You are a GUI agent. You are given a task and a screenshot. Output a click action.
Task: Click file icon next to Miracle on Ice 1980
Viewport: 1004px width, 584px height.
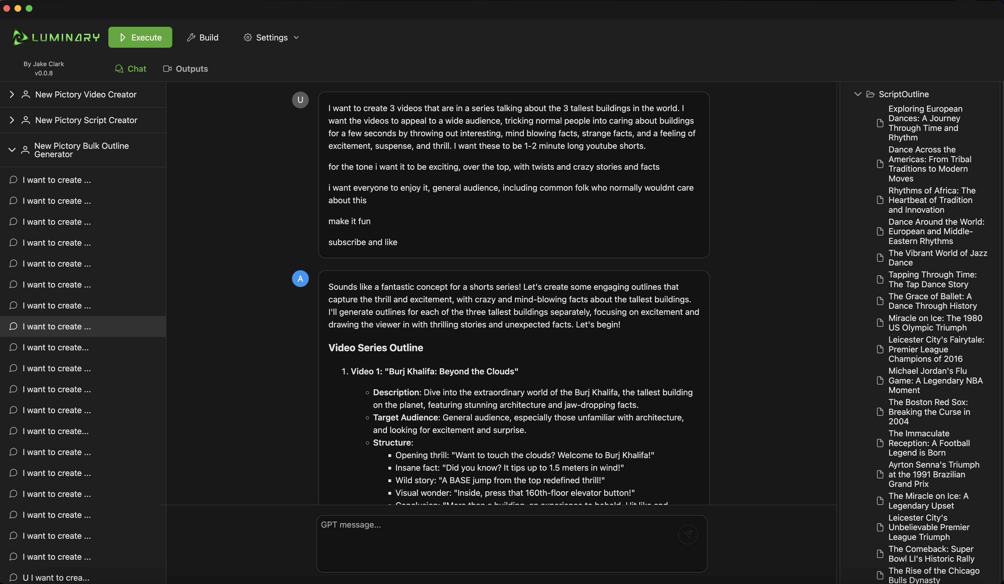pyautogui.click(x=880, y=323)
